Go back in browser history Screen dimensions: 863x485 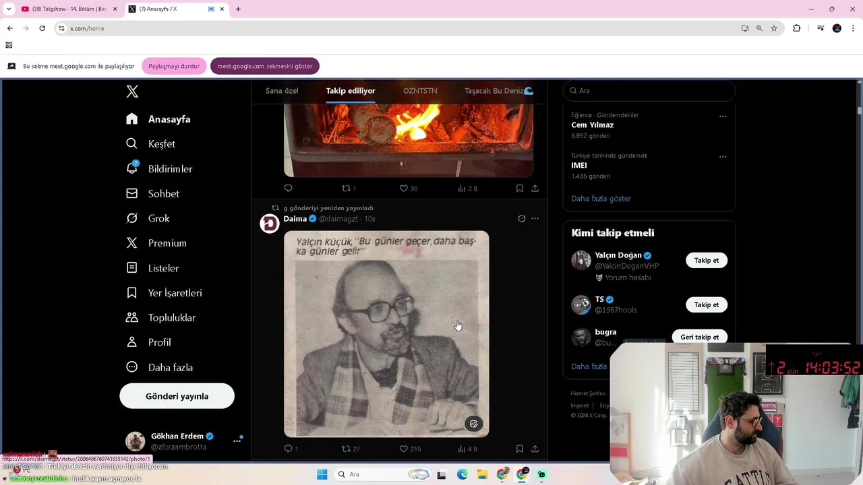pos(9,28)
